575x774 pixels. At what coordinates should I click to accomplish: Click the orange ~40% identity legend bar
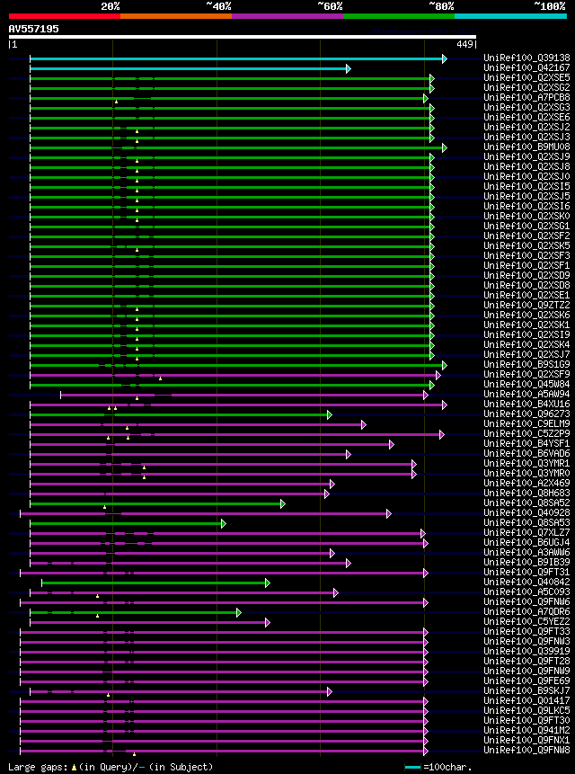click(176, 16)
